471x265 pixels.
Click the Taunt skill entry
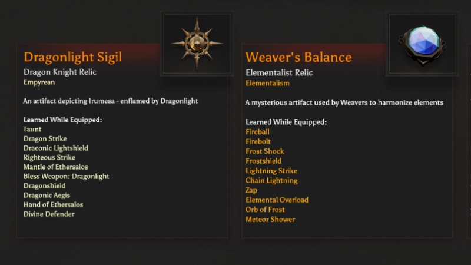point(32,129)
